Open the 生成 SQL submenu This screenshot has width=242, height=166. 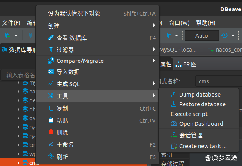97,84
